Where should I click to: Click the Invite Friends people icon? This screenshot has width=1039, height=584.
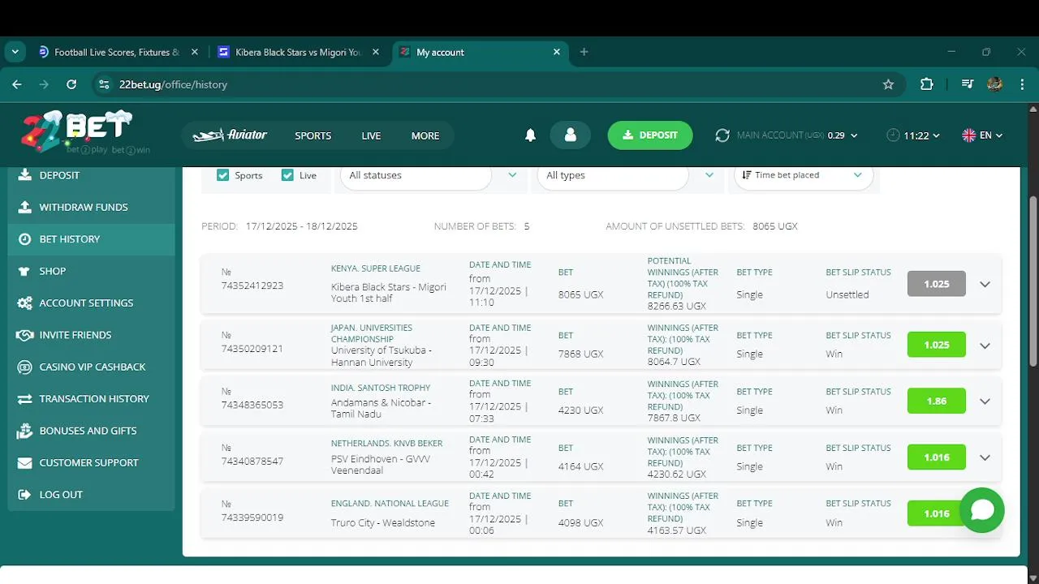24,335
